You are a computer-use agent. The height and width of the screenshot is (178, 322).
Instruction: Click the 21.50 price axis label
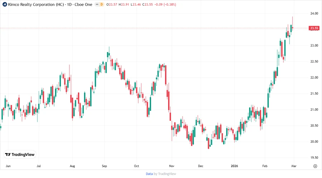[314, 94]
